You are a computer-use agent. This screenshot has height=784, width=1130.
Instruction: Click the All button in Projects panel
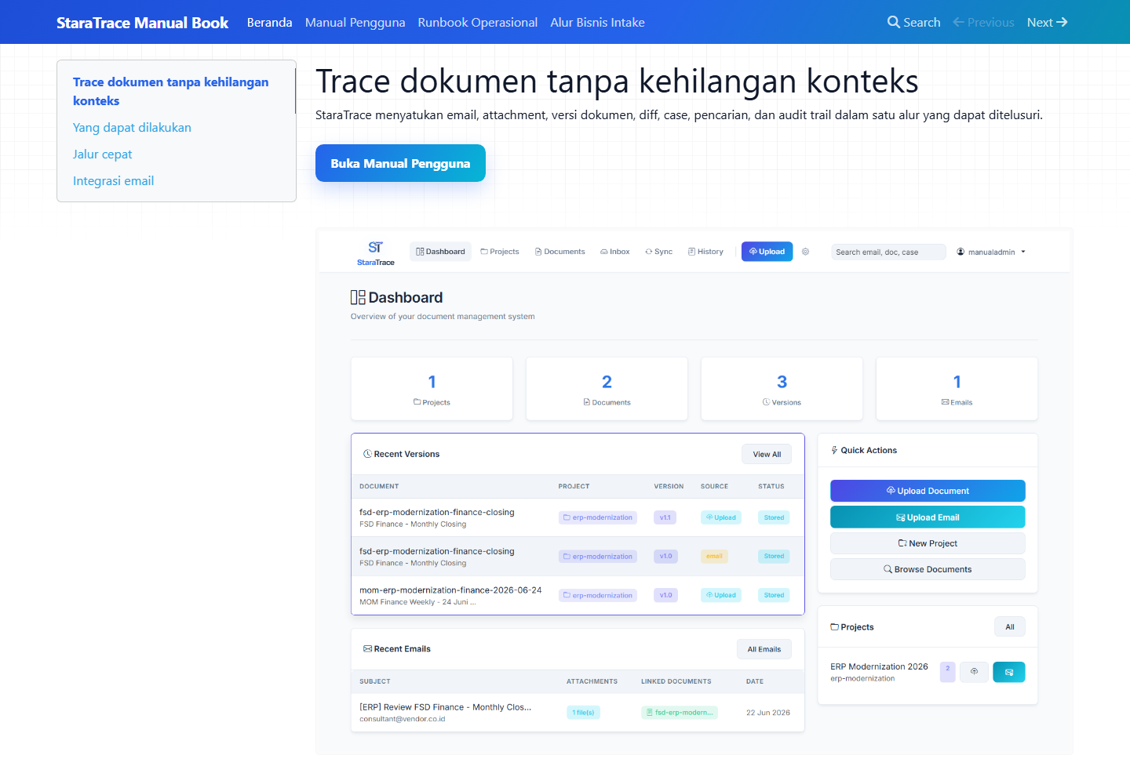click(x=1010, y=626)
